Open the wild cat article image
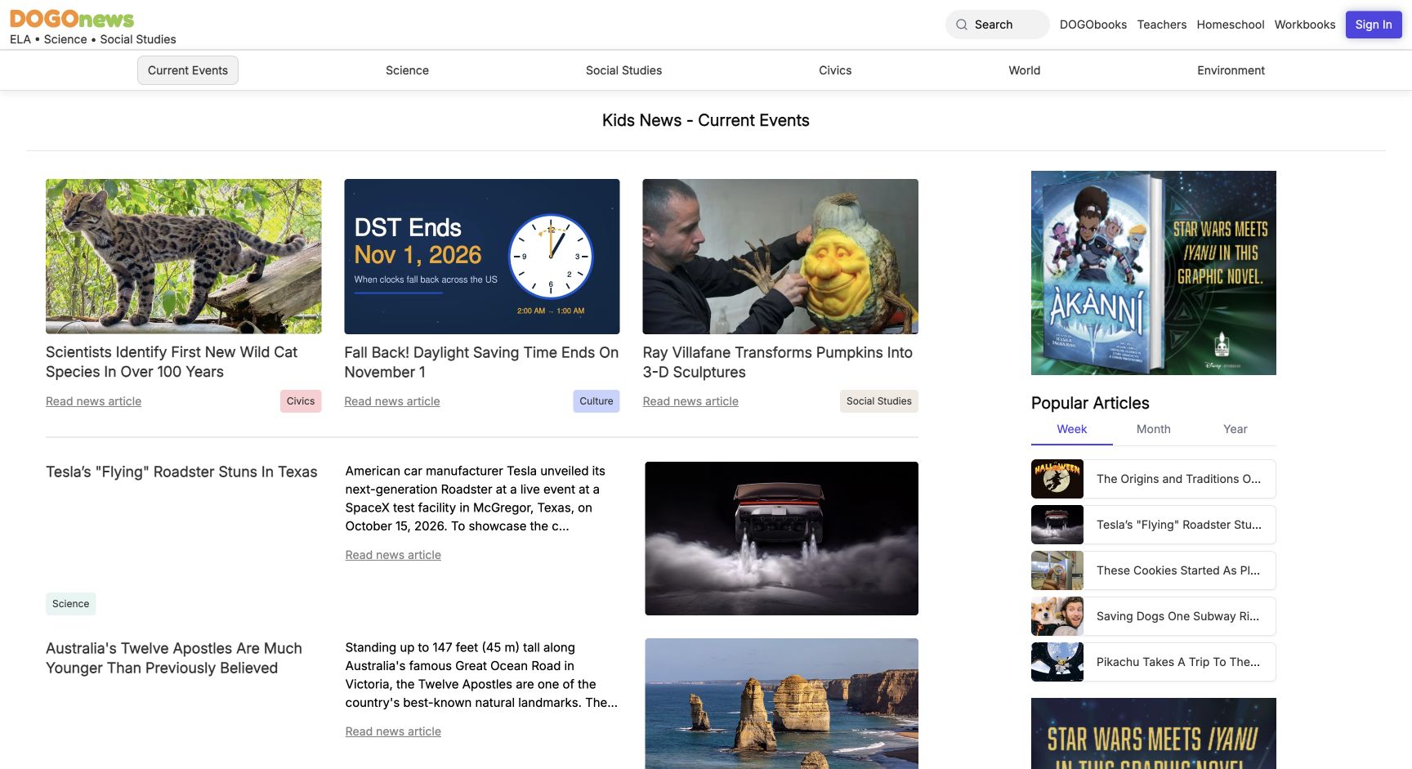The image size is (1412, 769). [x=184, y=257]
